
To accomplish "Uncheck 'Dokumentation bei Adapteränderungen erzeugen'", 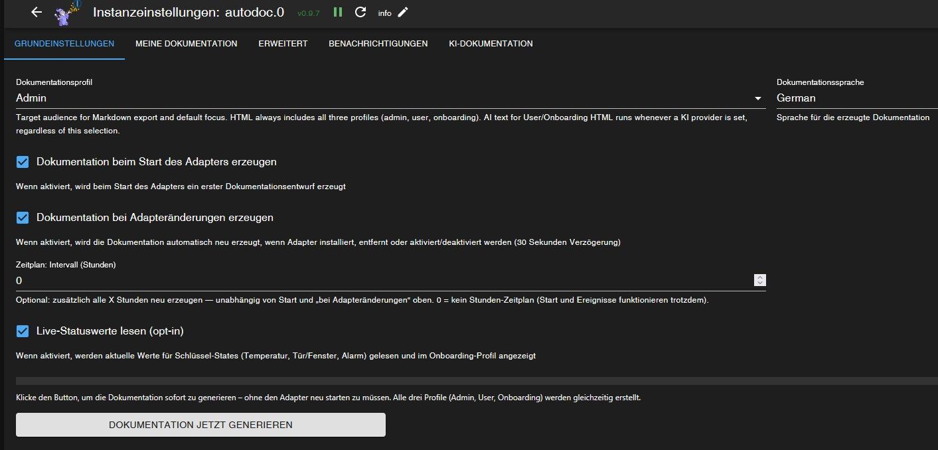I will coord(23,218).
